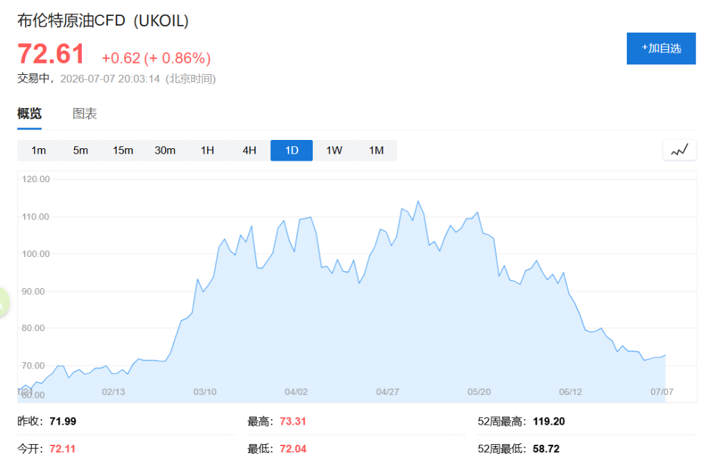Choose the 4H interval
Image resolution: width=710 pixels, height=460 pixels.
click(250, 150)
